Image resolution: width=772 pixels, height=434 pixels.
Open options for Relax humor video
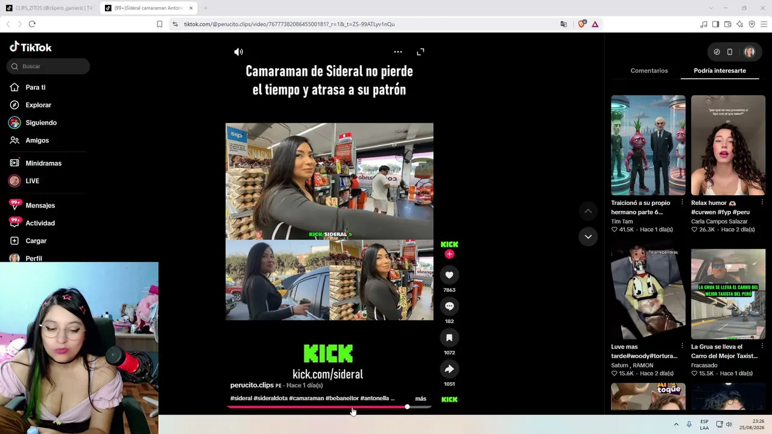[x=762, y=203]
